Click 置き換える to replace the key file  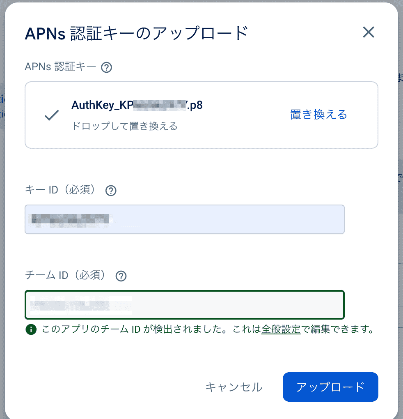pos(319,115)
